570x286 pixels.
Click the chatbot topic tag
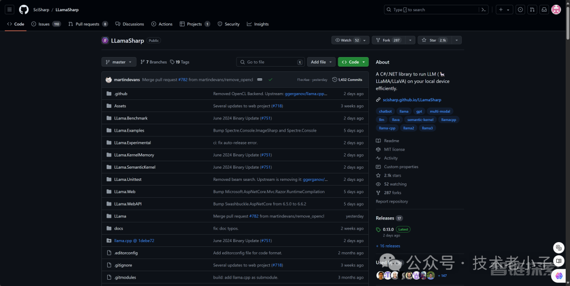385,112
